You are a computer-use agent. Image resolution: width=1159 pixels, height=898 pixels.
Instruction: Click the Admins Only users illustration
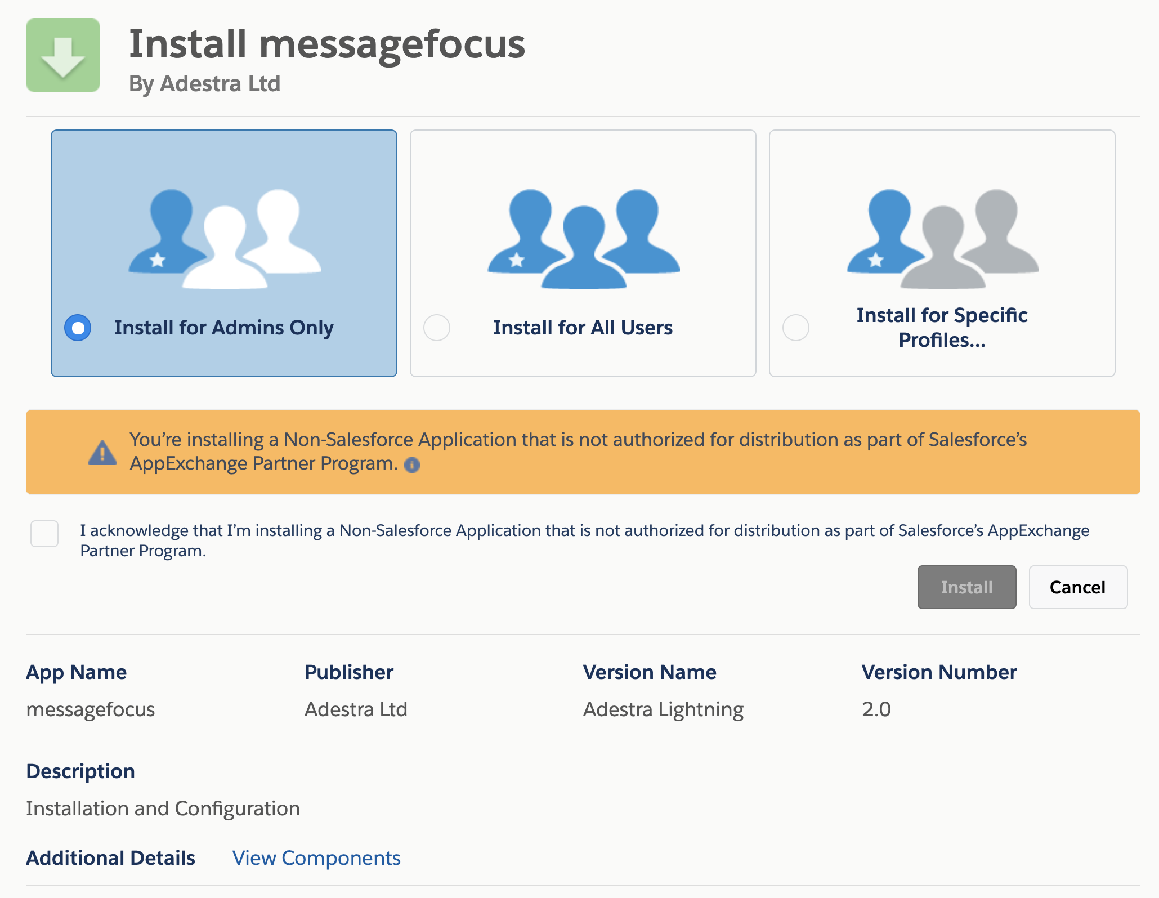click(225, 239)
